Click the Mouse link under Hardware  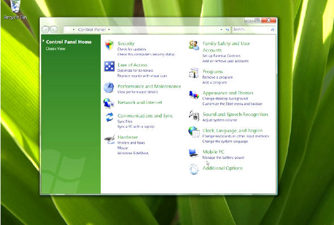(123, 148)
